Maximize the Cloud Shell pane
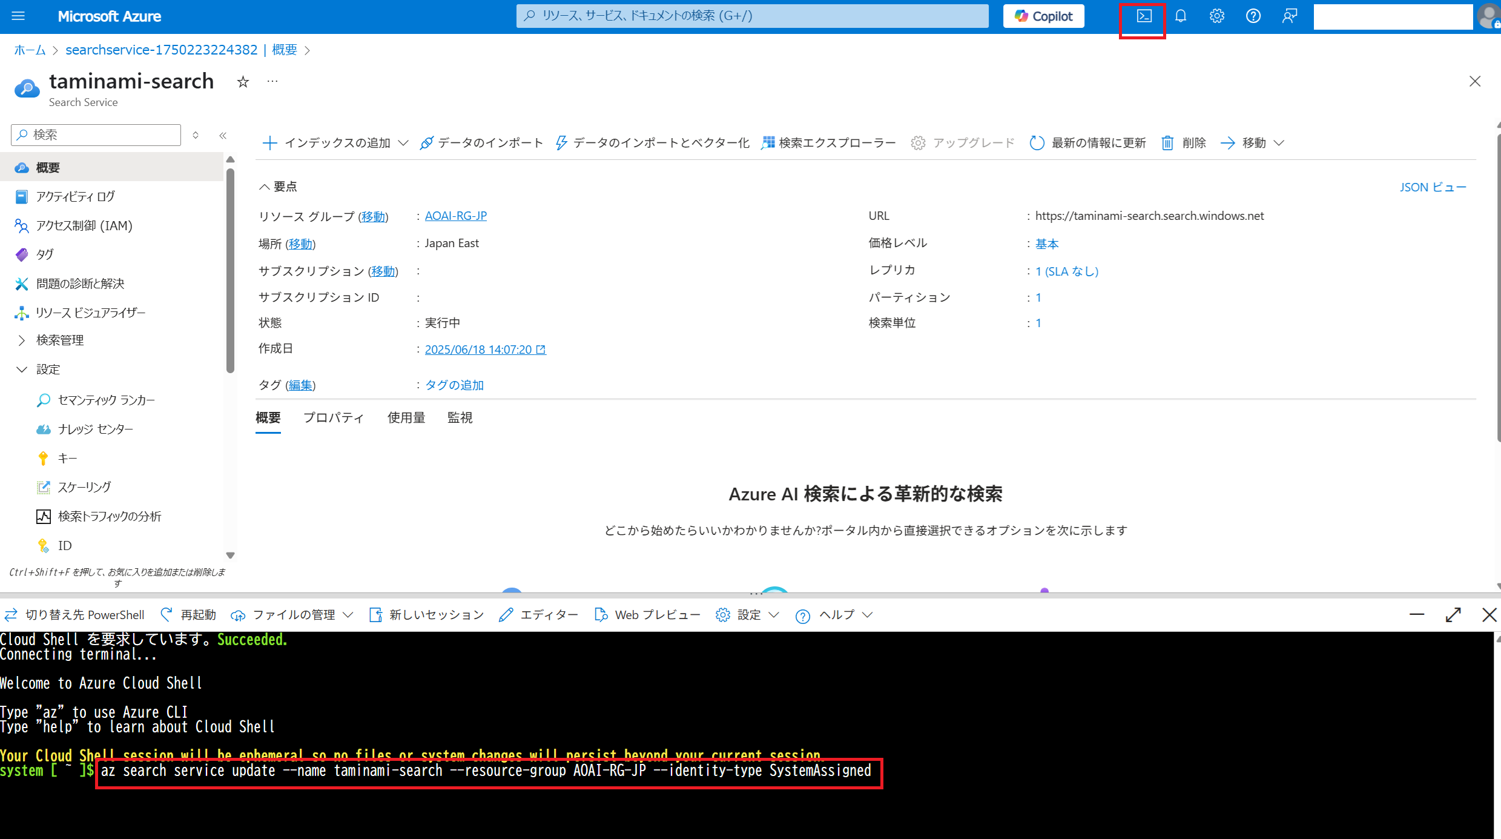This screenshot has width=1501, height=839. click(x=1453, y=615)
